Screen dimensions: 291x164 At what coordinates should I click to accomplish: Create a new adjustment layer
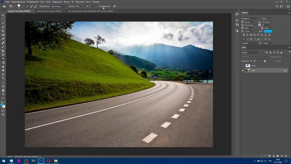coord(274,156)
